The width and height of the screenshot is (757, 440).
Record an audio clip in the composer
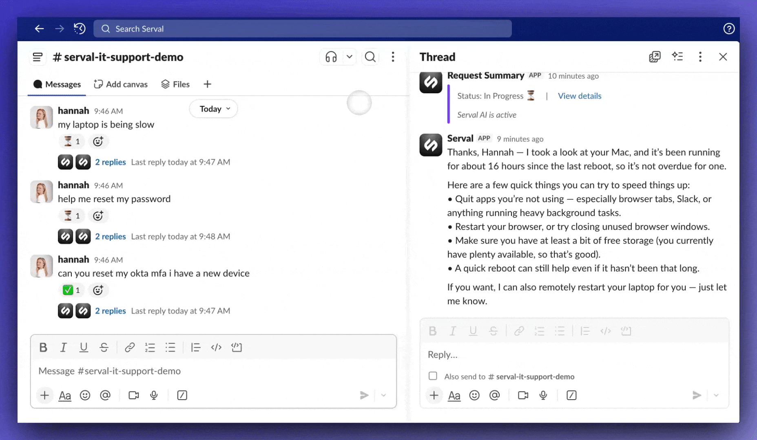pyautogui.click(x=154, y=395)
